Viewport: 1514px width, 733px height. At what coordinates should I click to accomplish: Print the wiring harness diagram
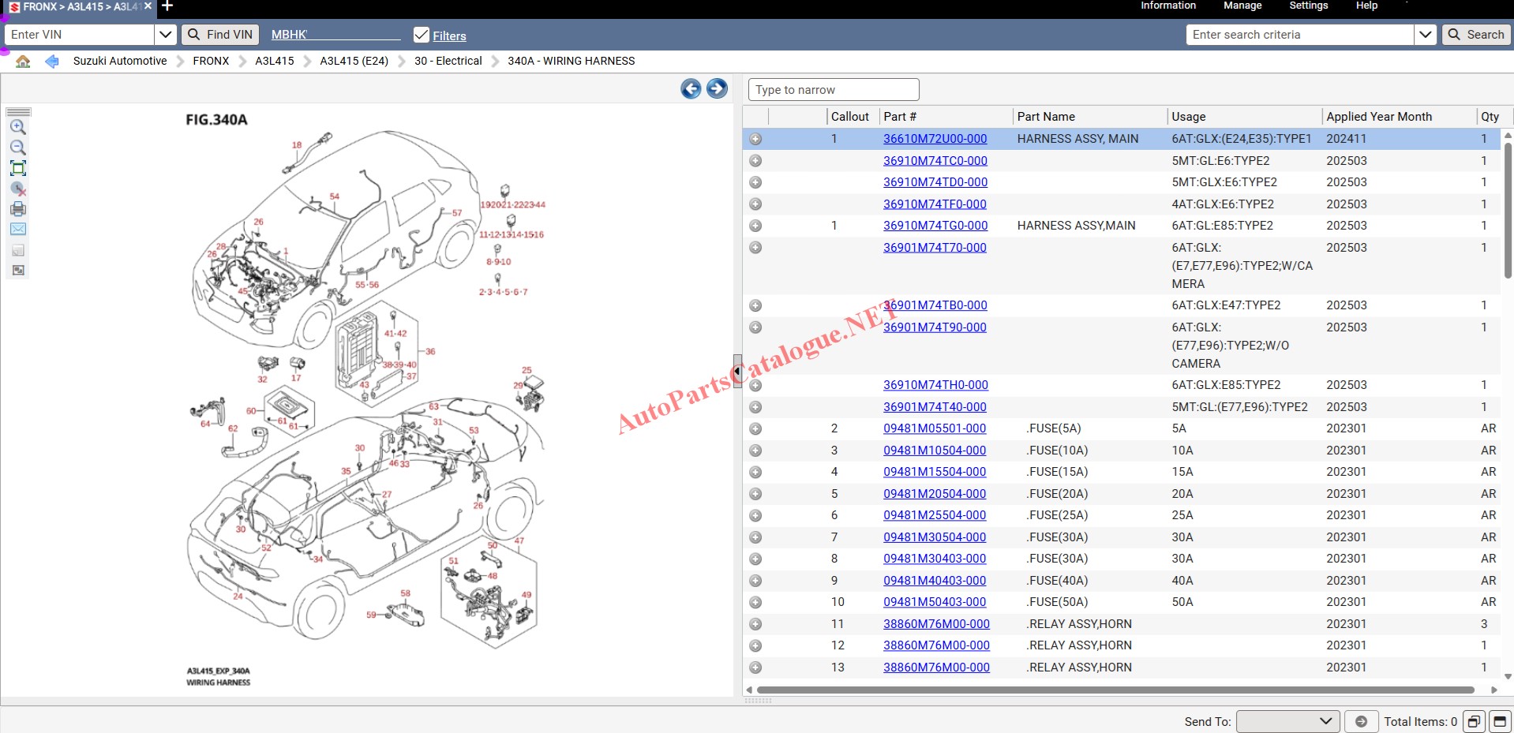pos(17,209)
